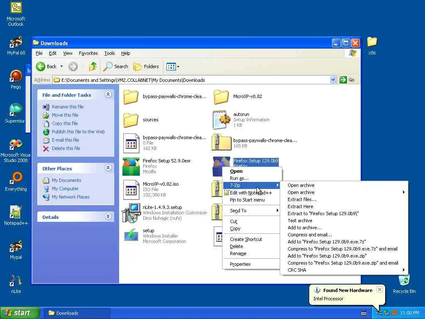This screenshot has width=425, height=319.
Task: Close Found New Hardware balloon
Action: (380, 290)
